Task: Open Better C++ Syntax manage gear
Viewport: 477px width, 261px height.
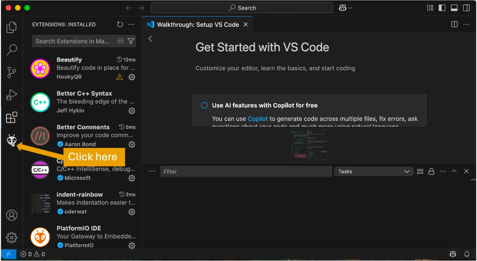Action: point(132,111)
